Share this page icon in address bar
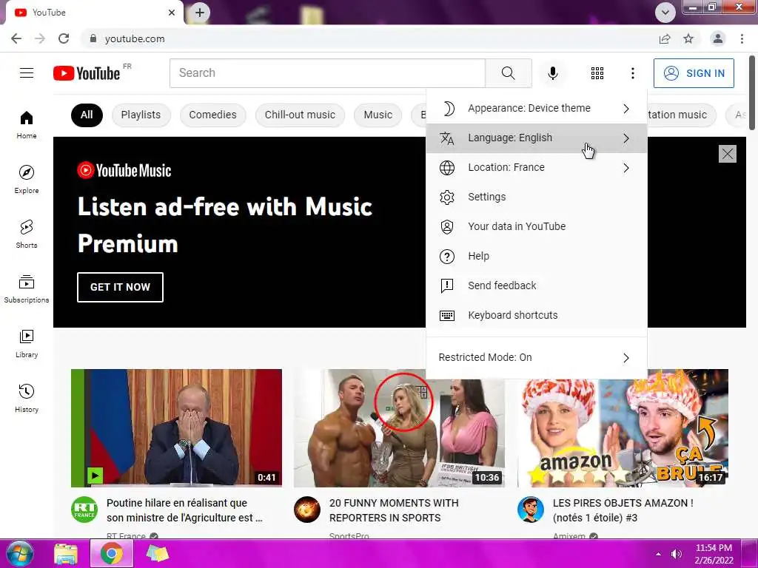This screenshot has width=758, height=568. click(665, 38)
